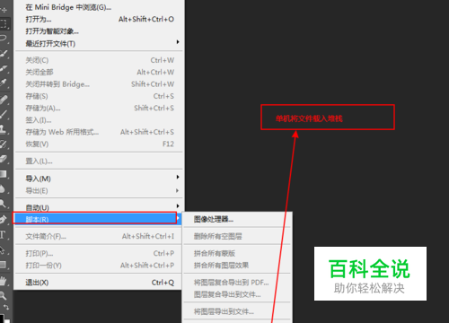
Task: Choose 文件简介(F)... menu entry
Action: 98,236
